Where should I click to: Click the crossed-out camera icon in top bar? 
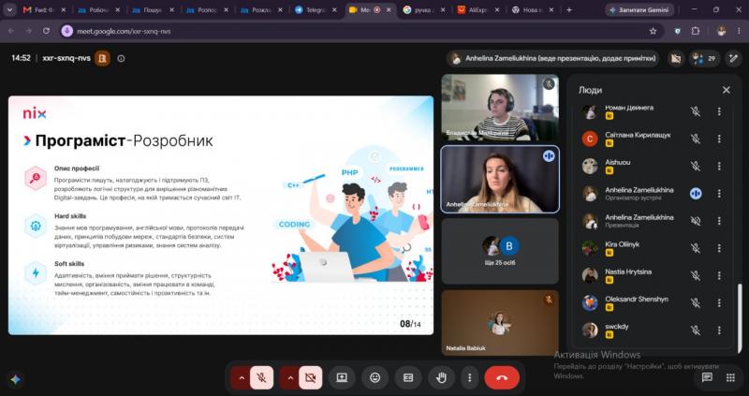675,59
